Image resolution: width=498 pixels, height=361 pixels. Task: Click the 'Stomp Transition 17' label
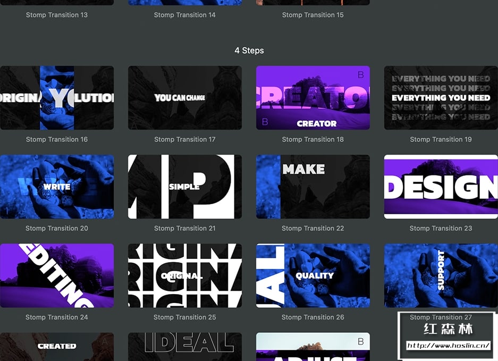click(185, 139)
